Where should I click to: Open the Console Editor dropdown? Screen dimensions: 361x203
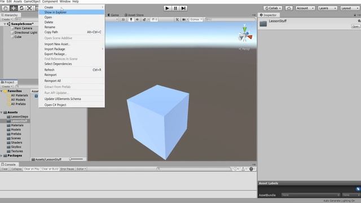coord(81,169)
